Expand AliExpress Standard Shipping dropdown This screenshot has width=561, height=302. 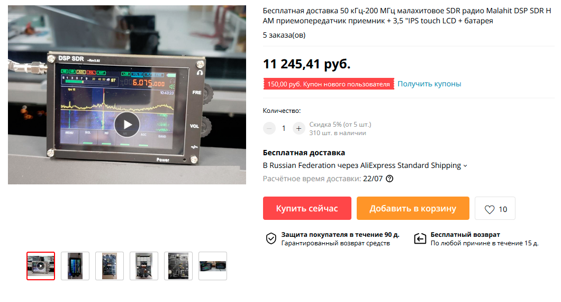pyautogui.click(x=465, y=166)
